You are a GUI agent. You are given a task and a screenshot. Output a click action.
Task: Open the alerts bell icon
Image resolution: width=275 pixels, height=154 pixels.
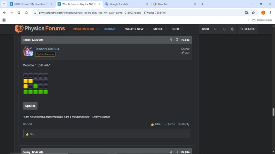point(224,29)
